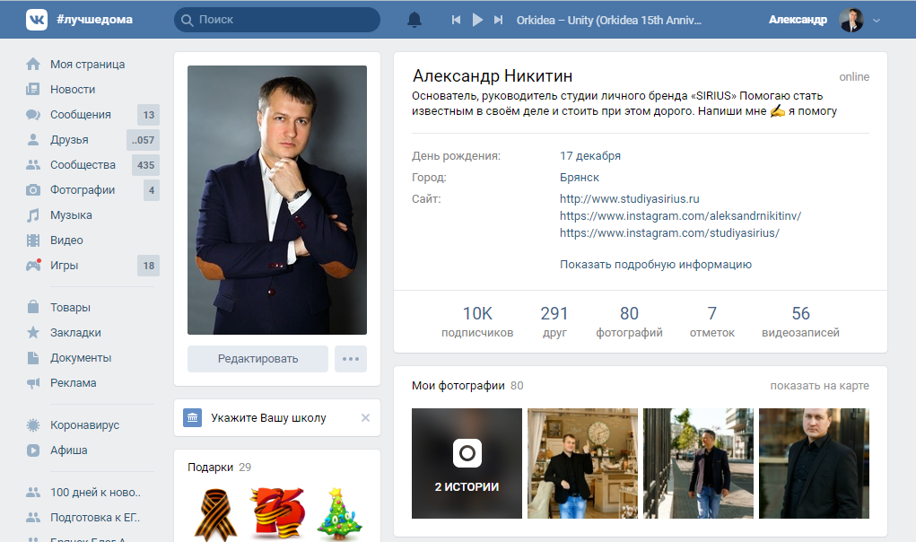Open the 2 ИСТОРИИ stories thumbnail
The width and height of the screenshot is (916, 542).
467,463
